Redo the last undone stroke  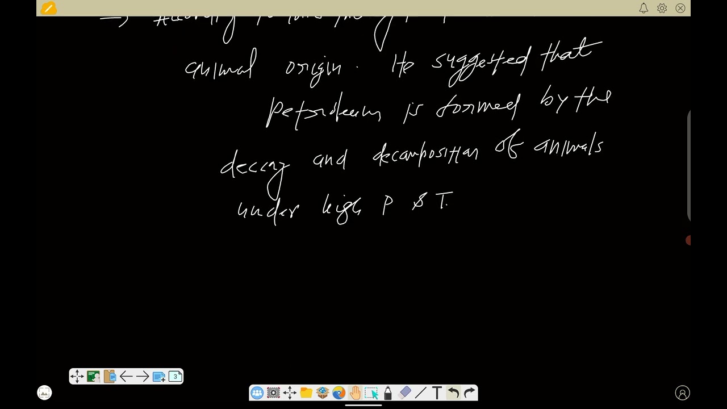click(x=470, y=393)
